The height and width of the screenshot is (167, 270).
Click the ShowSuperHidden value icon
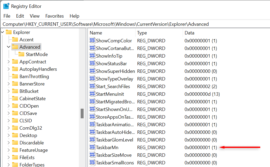click(x=92, y=71)
